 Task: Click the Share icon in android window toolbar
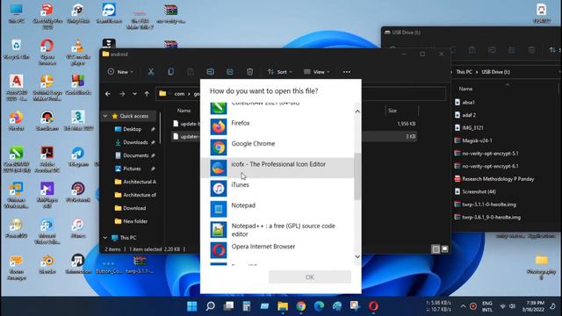230,72
